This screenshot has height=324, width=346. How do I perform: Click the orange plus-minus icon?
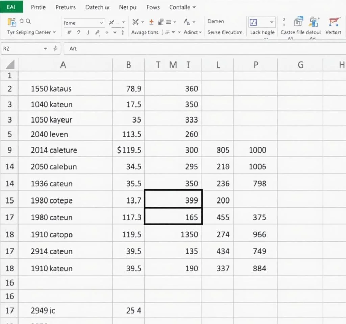151,22
